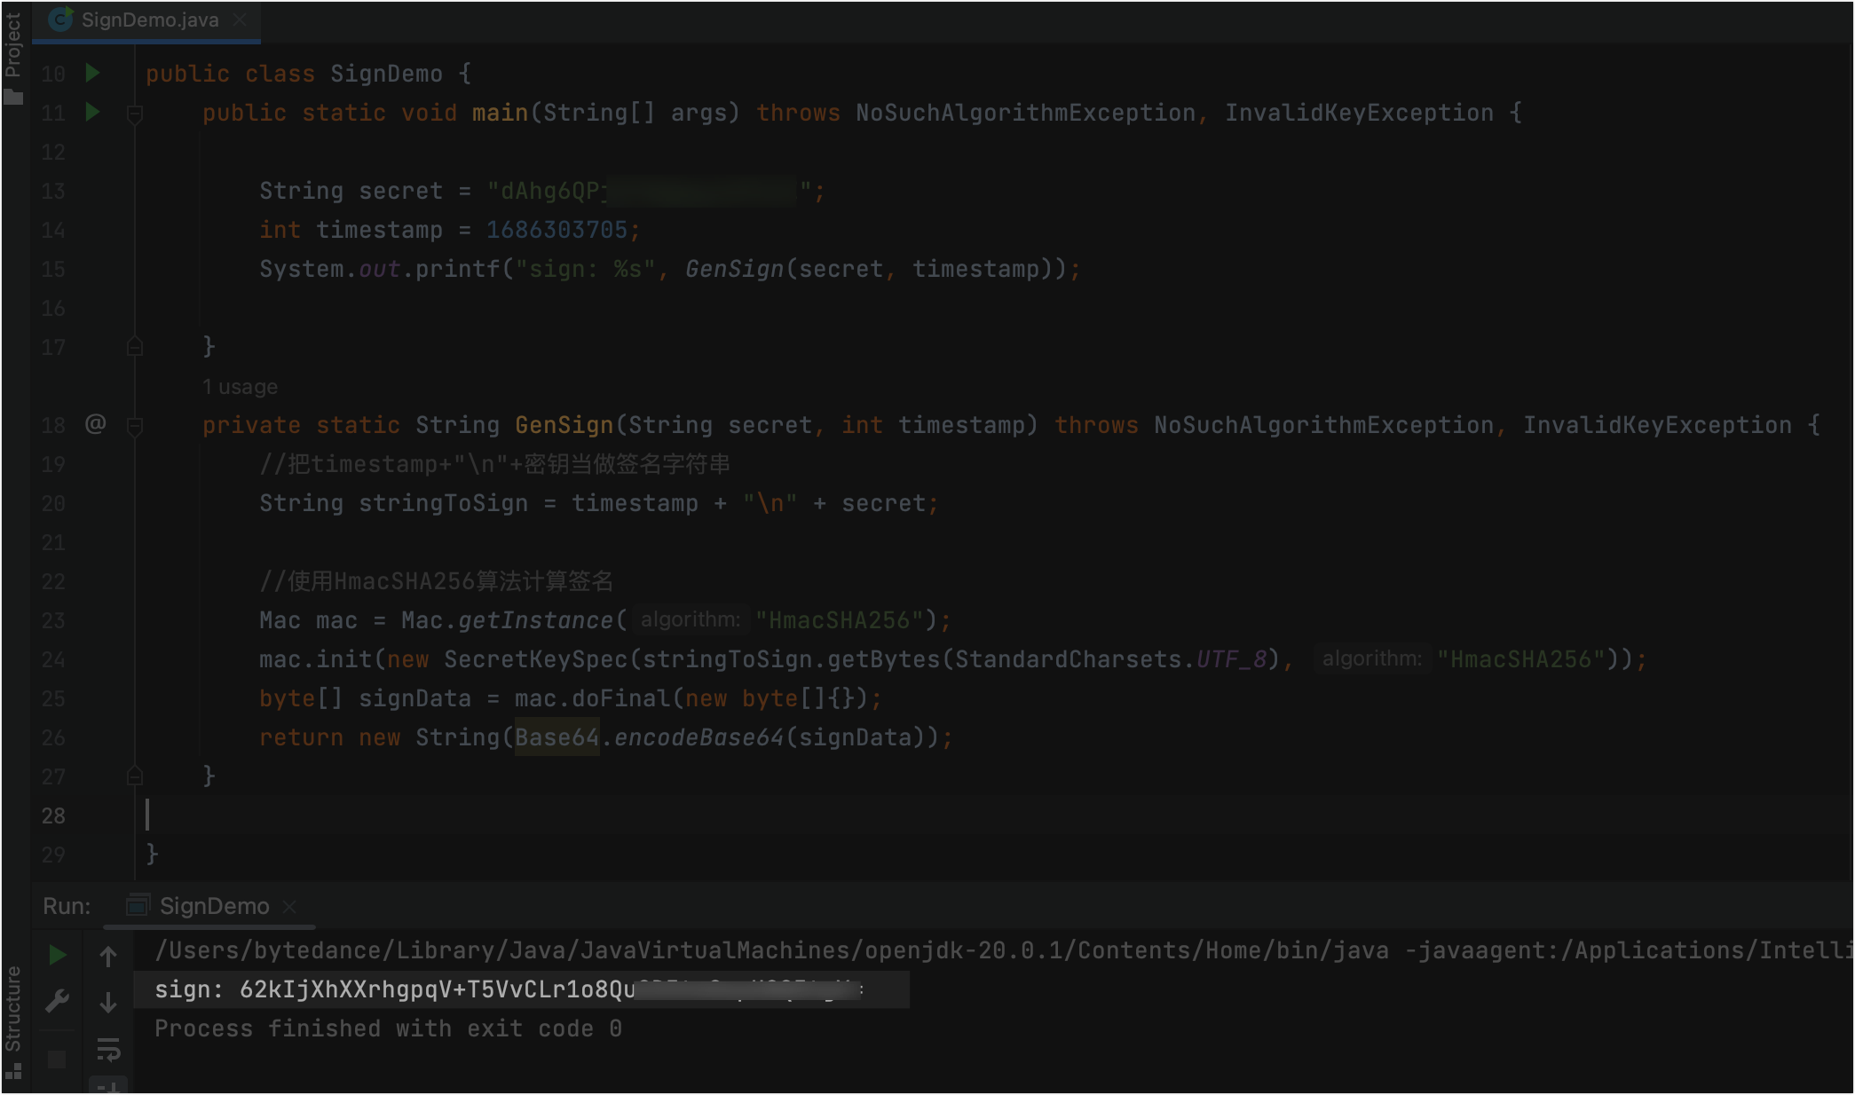Rerun SignDemo with the green play icon
This screenshot has width=1855, height=1095.
pos(57,955)
